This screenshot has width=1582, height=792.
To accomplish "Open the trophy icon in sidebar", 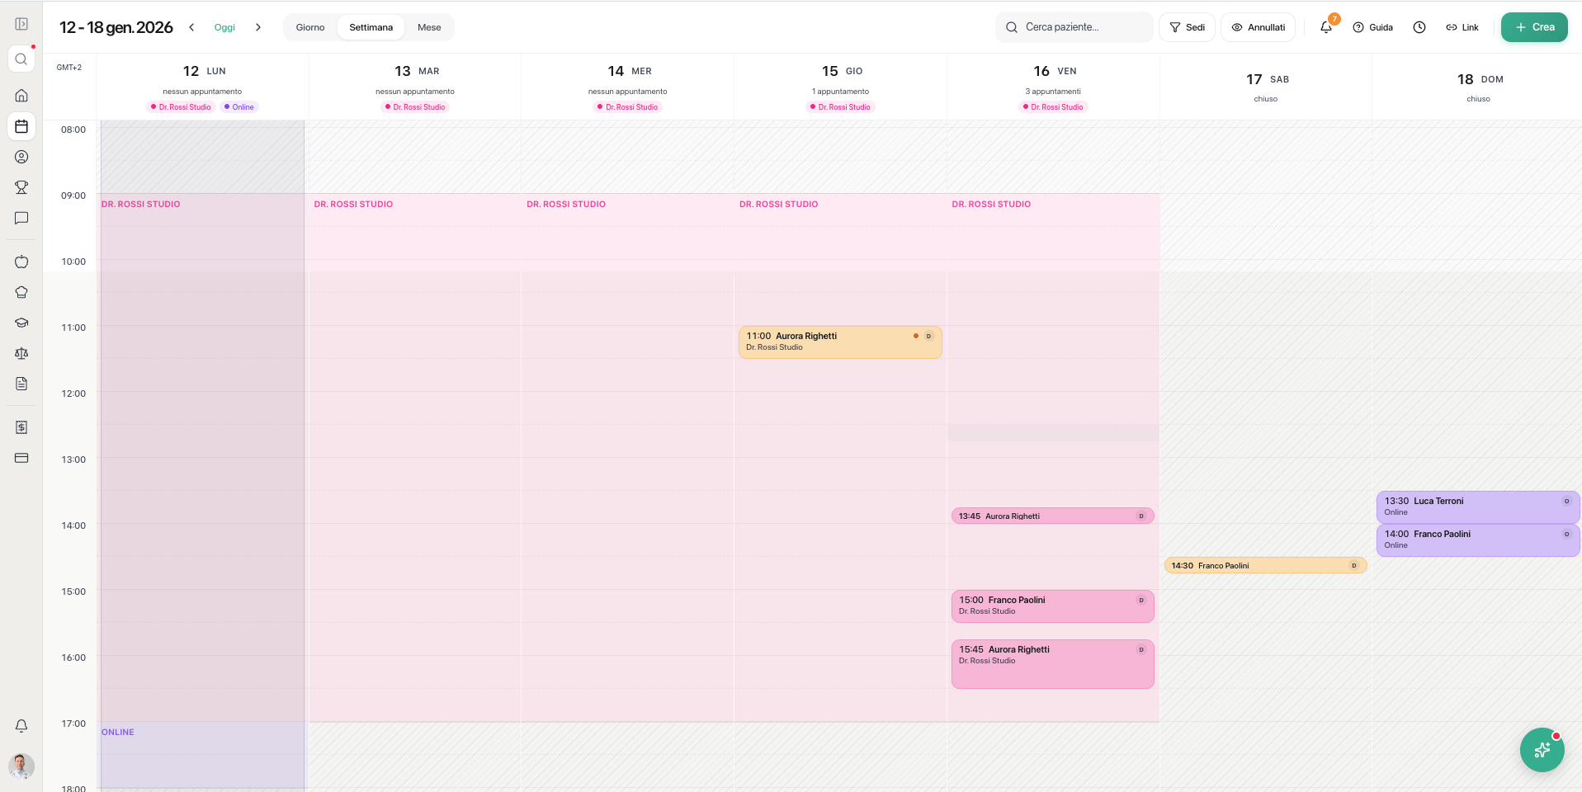I will (x=21, y=187).
